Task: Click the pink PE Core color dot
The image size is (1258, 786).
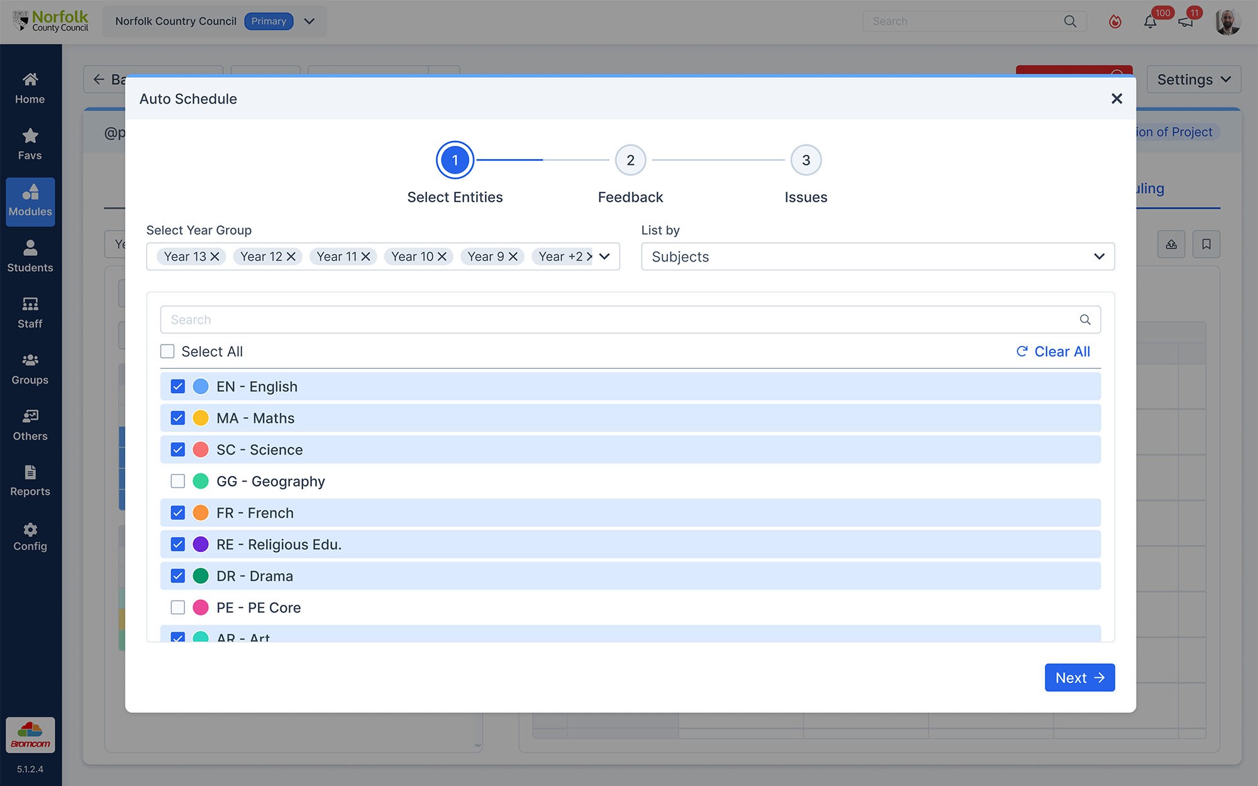Action: click(201, 607)
